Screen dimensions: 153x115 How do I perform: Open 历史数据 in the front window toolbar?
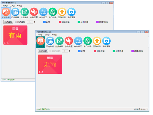[50, 41]
